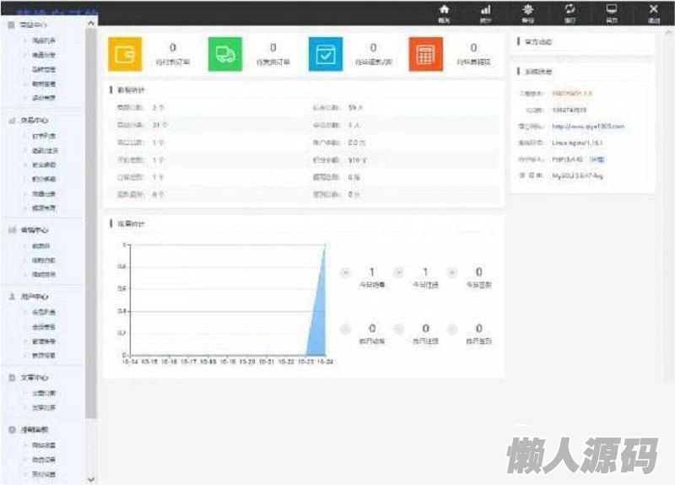Click the page scrollbar up arrow at far right

coord(668,33)
